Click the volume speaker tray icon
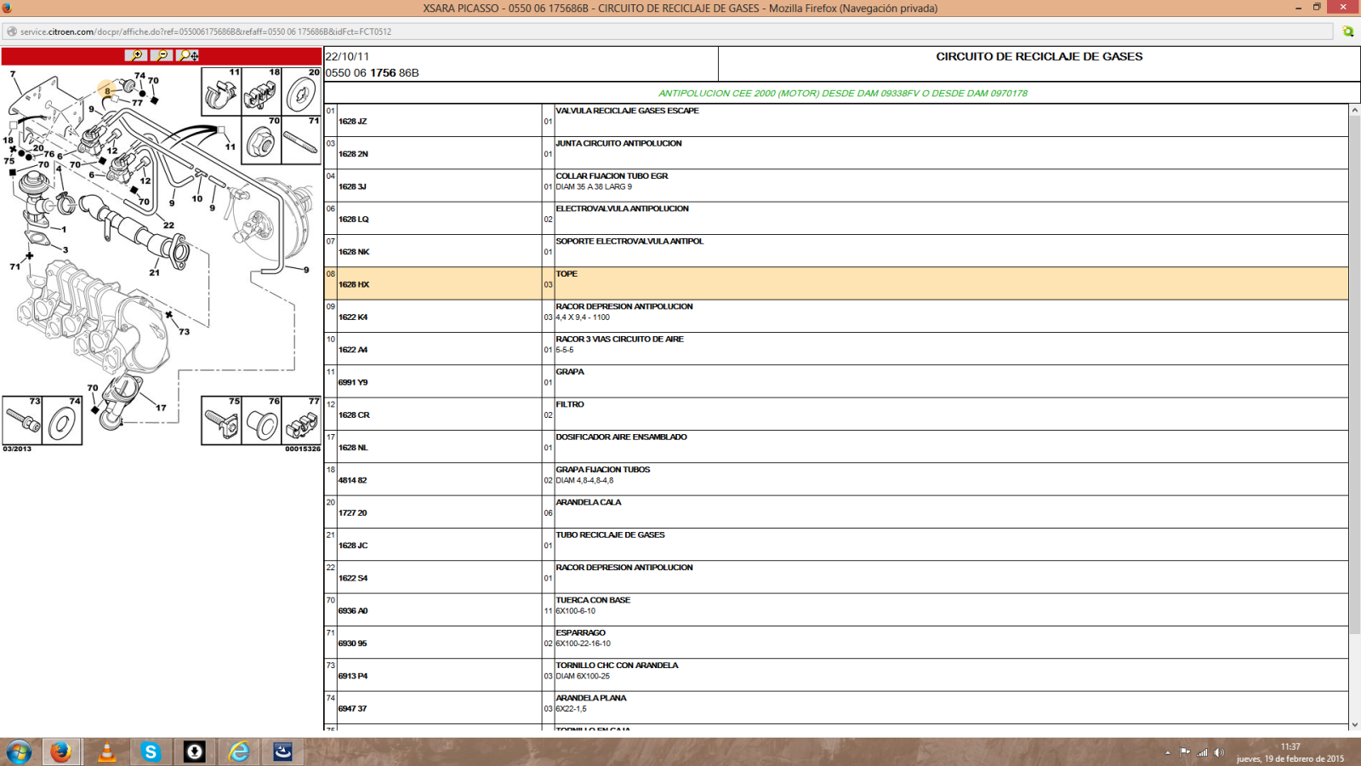Viewport: 1361px width, 766px height. click(1219, 752)
